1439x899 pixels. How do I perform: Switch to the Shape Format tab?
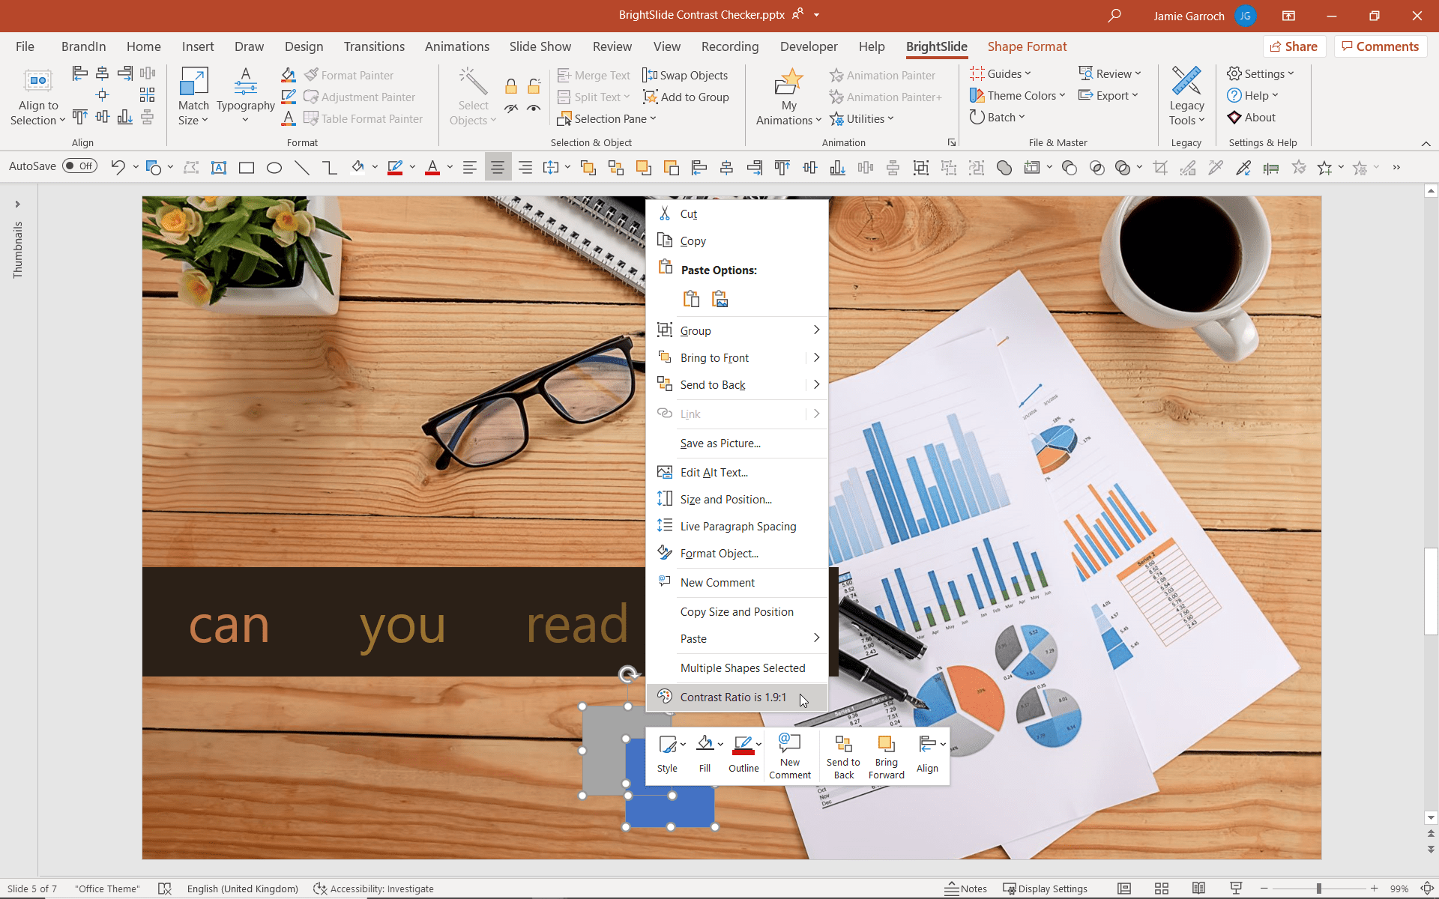(x=1027, y=46)
